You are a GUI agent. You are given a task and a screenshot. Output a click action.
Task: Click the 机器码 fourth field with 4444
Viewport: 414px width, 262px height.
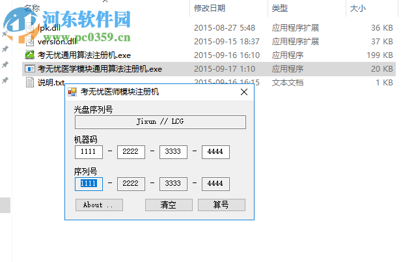(x=215, y=152)
